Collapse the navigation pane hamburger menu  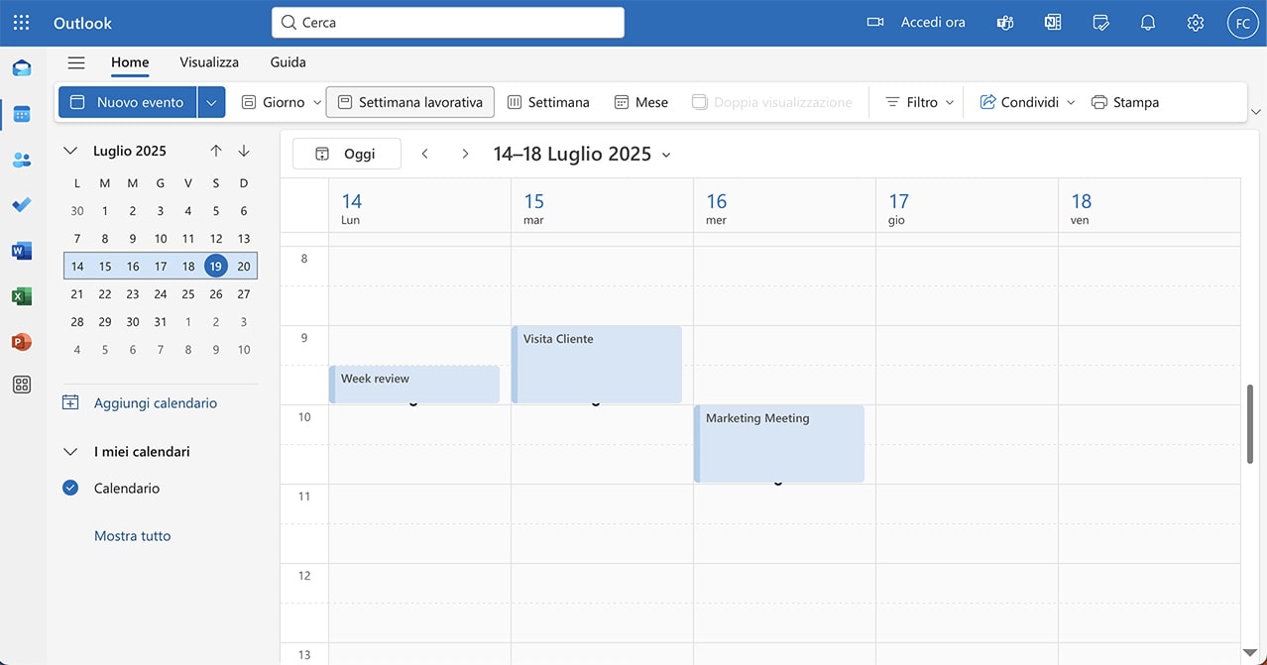(x=76, y=62)
